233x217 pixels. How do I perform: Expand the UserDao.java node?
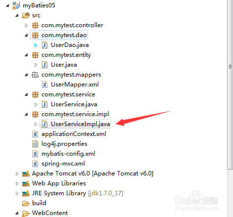tap(36, 45)
